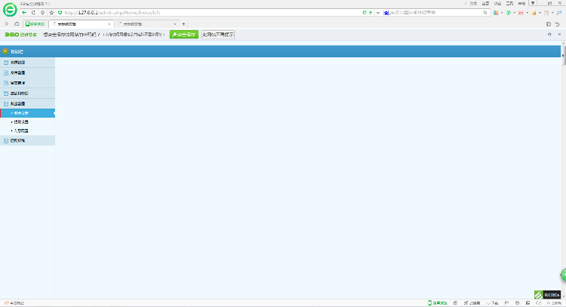Toggle the green lightning speed icon
The image size is (566, 307).
[x=371, y=12]
